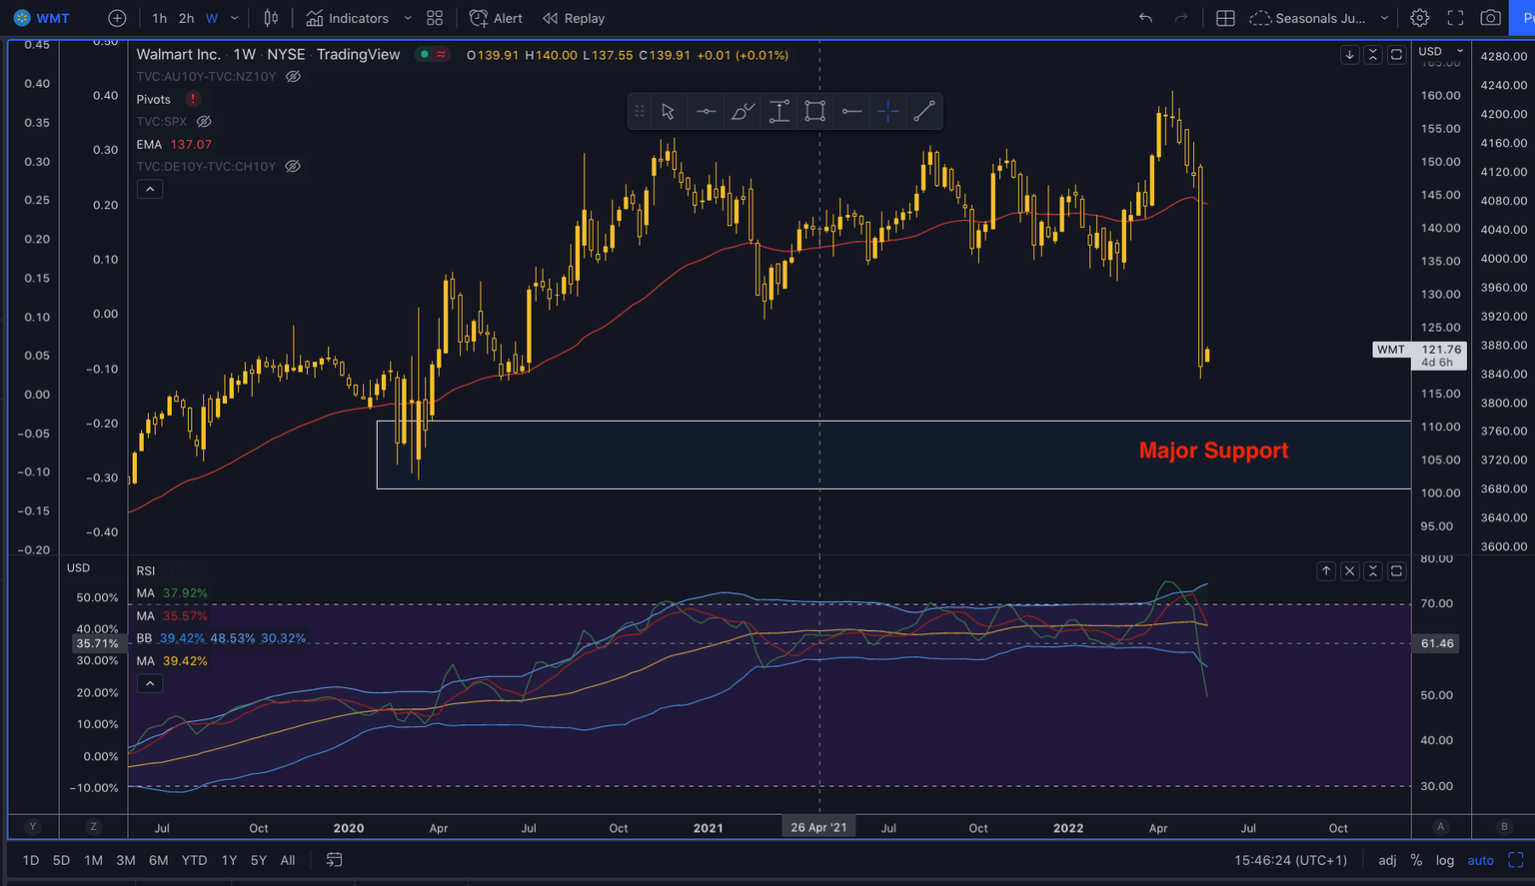The width and height of the screenshot is (1535, 886).
Task: Open the WMT symbol search
Action: click(42, 18)
